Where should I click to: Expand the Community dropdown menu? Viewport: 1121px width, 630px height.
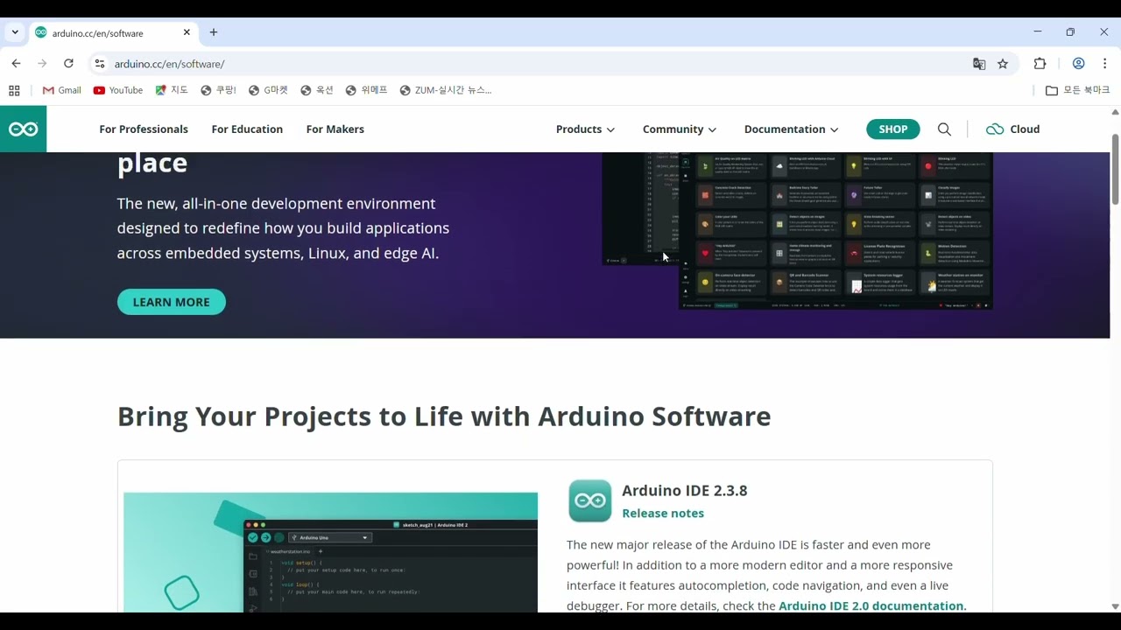(x=680, y=129)
